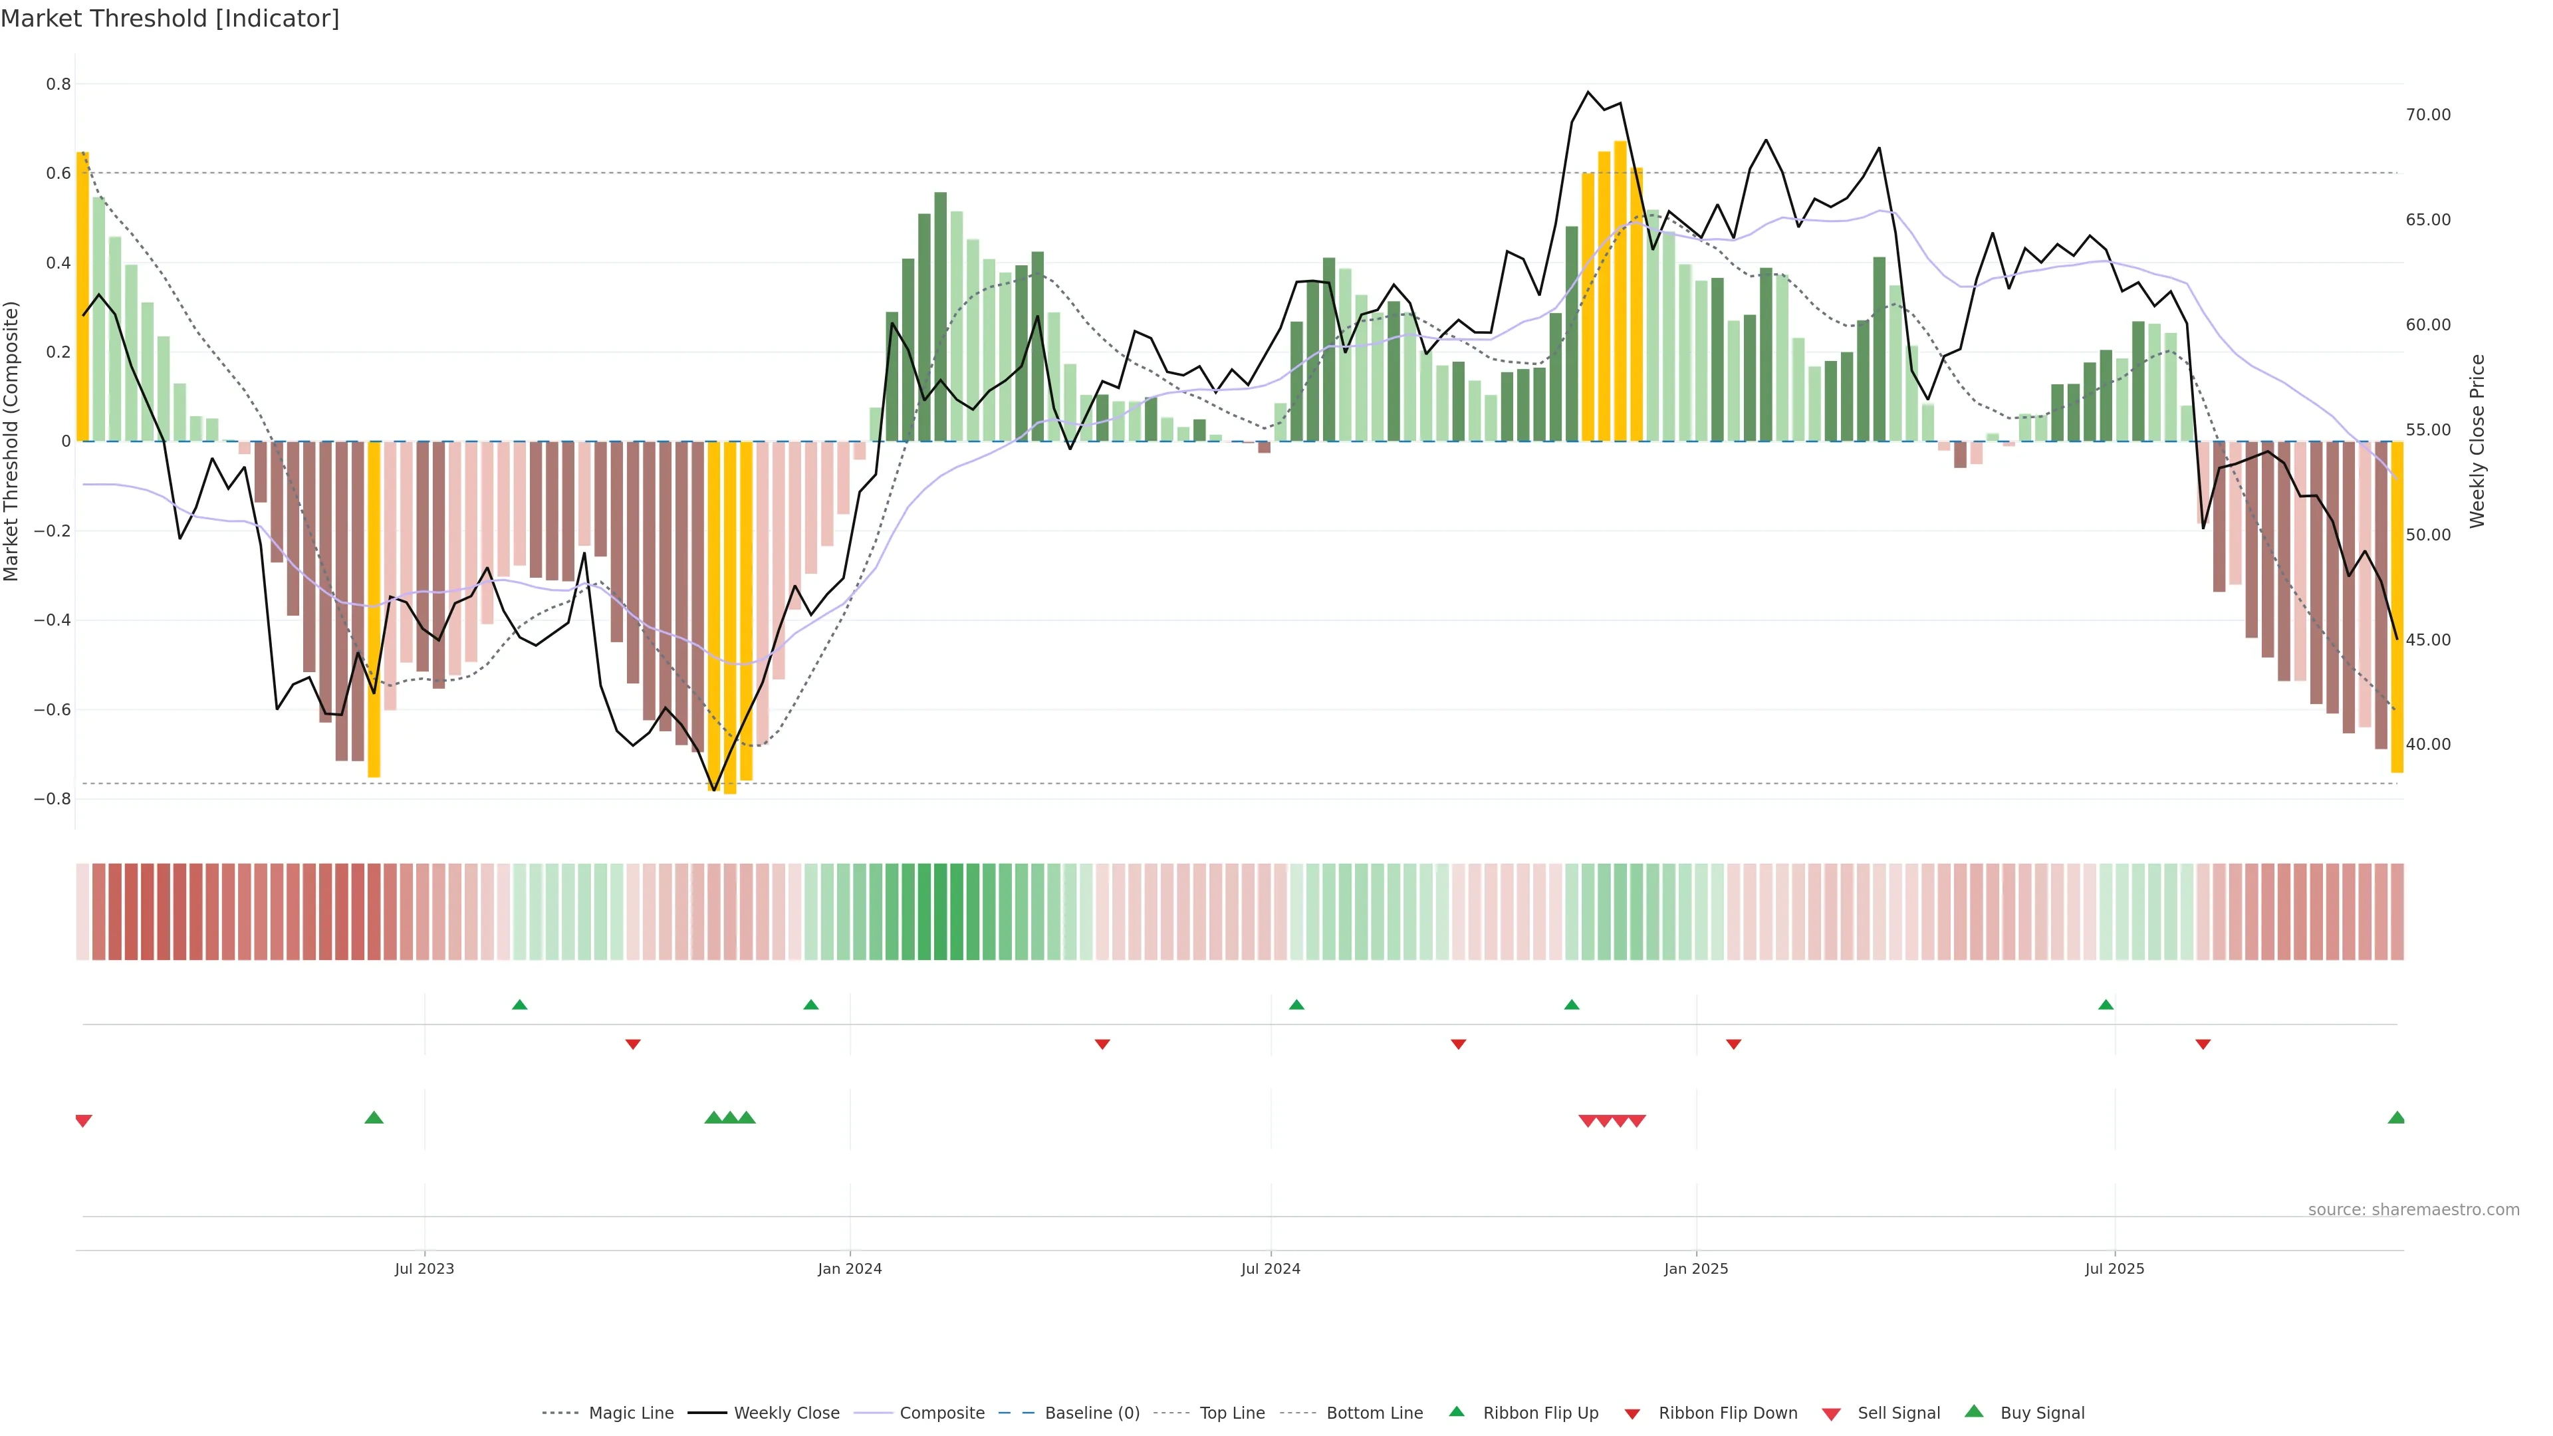Click the Jul 2025 x-axis label
The height and width of the screenshot is (1436, 2553).
(2114, 1268)
